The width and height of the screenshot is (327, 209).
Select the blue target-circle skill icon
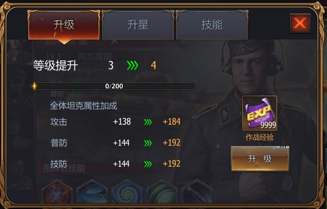point(127,191)
